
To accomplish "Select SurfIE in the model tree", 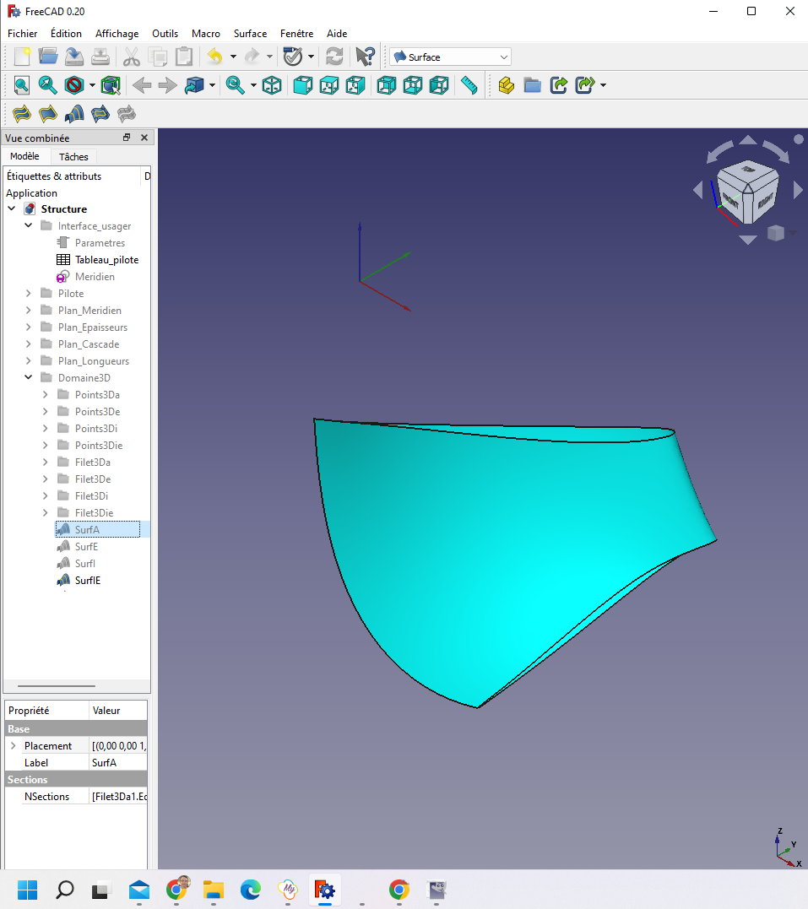I will click(87, 581).
